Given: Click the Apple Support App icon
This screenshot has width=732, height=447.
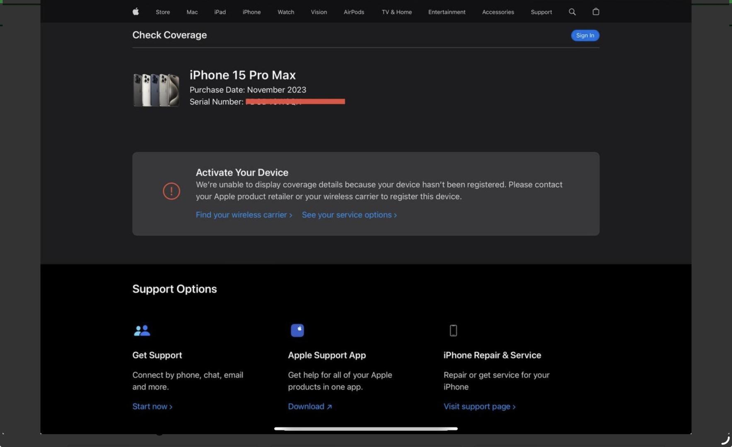Looking at the screenshot, I should (297, 330).
